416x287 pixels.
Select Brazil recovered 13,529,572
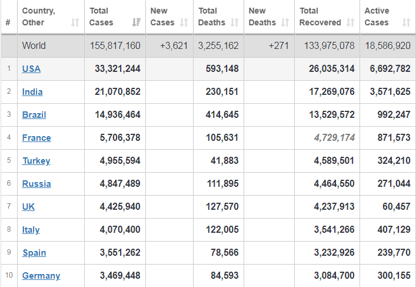click(332, 115)
